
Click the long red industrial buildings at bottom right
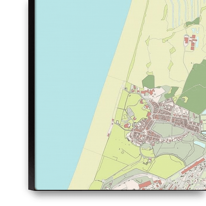[x=193, y=166]
